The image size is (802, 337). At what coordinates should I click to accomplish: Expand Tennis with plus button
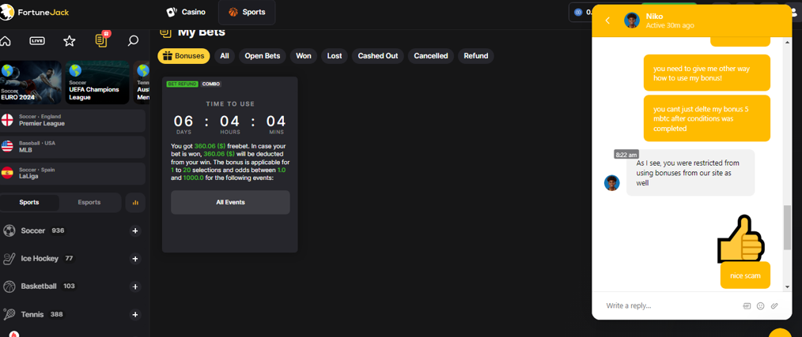[135, 315]
